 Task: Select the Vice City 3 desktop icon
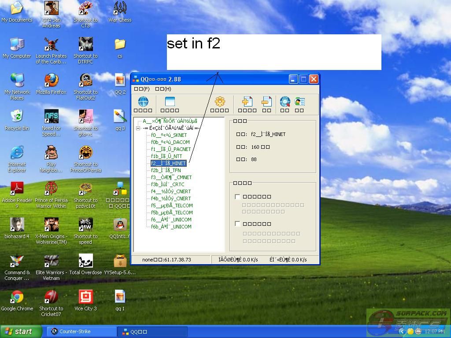86,300
